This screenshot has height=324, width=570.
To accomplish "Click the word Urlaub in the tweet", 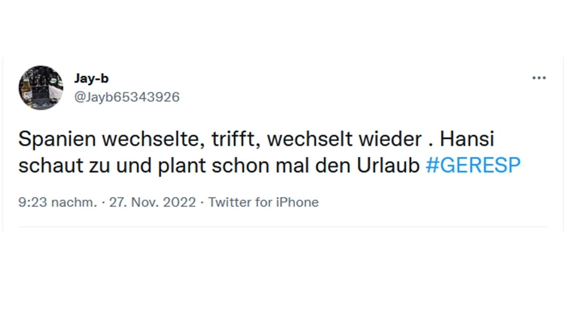I will pos(389,165).
